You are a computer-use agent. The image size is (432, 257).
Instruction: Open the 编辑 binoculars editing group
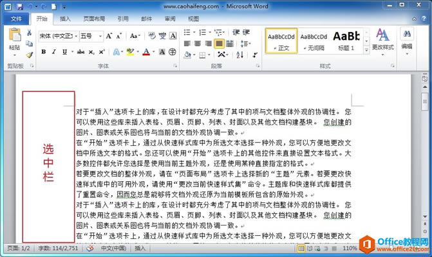[x=407, y=41]
